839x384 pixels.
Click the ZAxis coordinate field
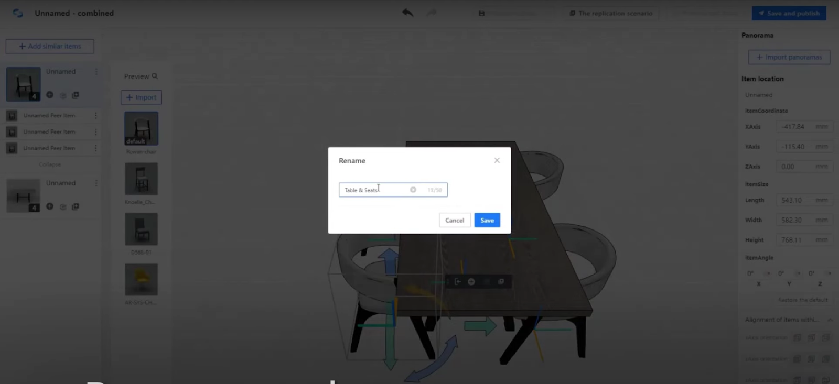[804, 167]
